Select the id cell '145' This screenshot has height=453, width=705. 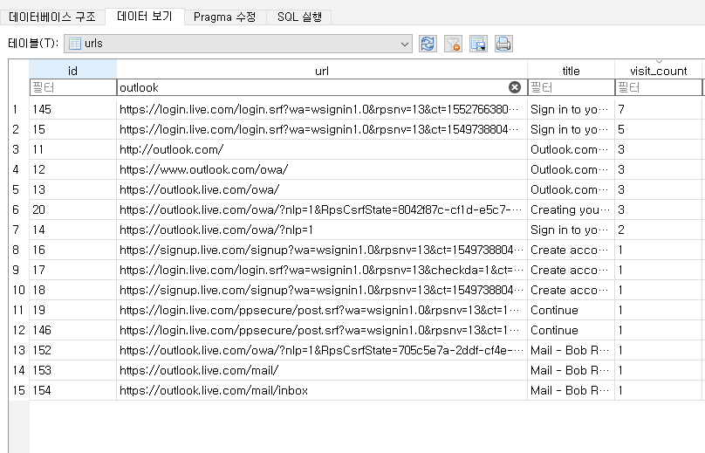(72, 109)
